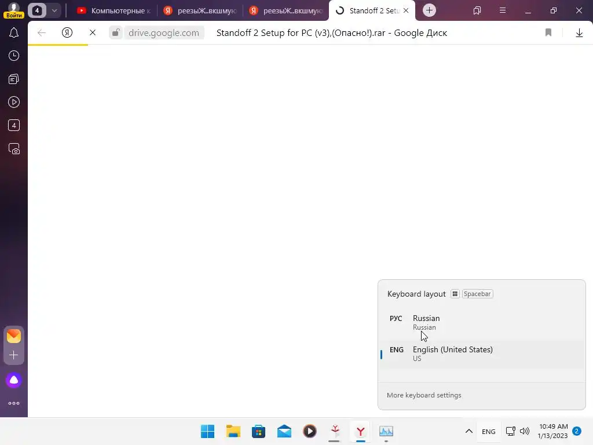
Task: Open media player app on taskbar
Action: tap(309, 431)
